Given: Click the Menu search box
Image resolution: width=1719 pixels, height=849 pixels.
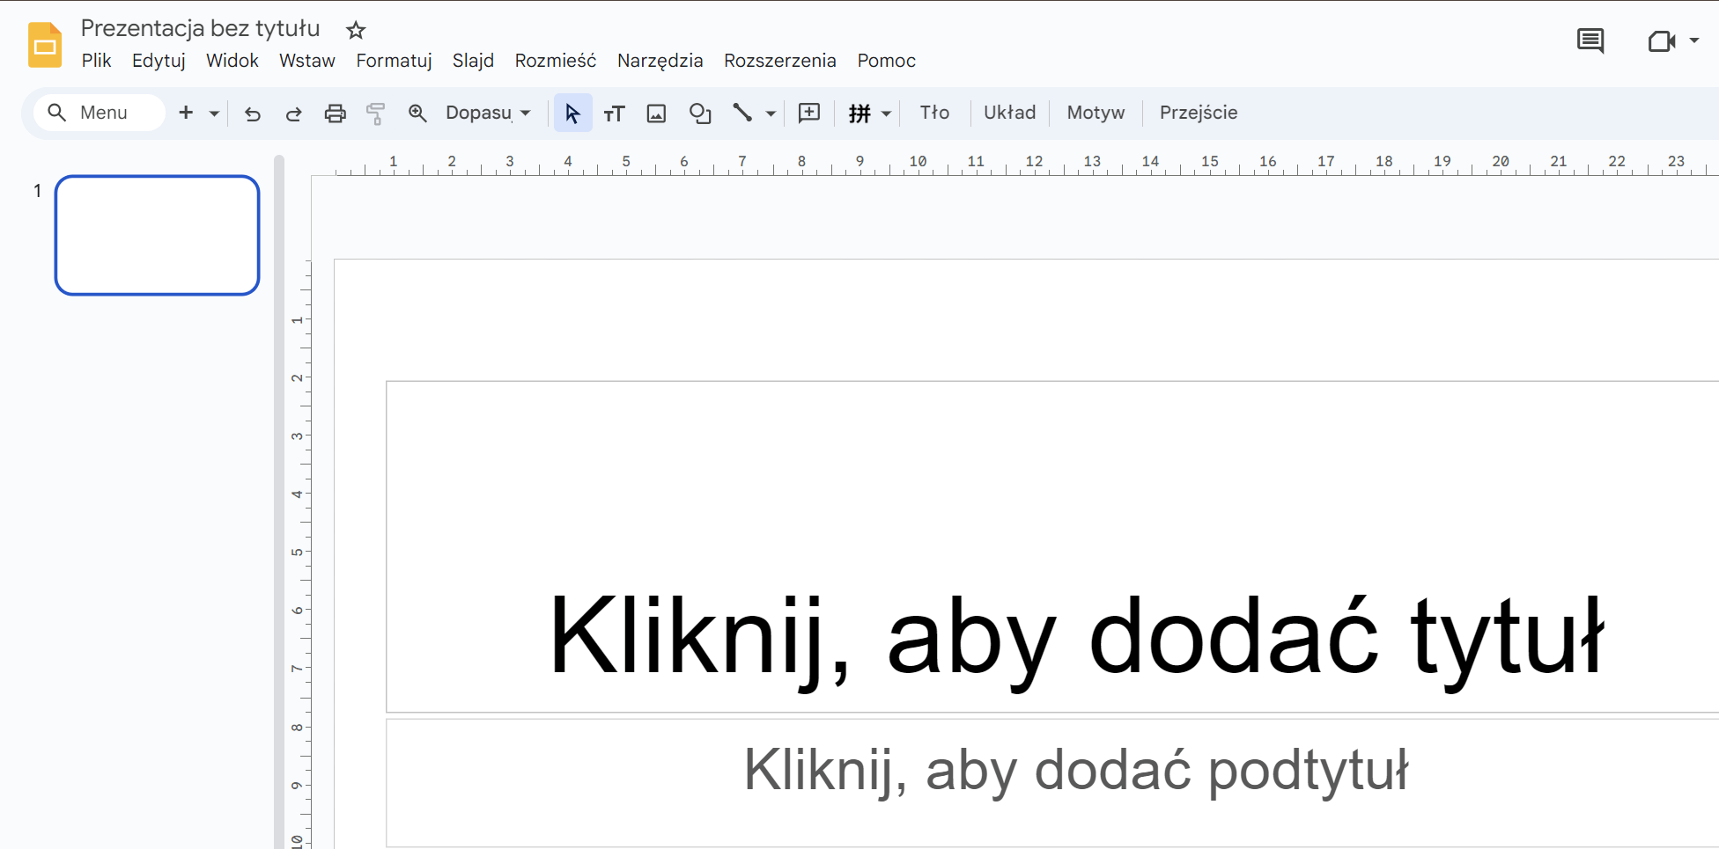Looking at the screenshot, I should pyautogui.click(x=100, y=113).
